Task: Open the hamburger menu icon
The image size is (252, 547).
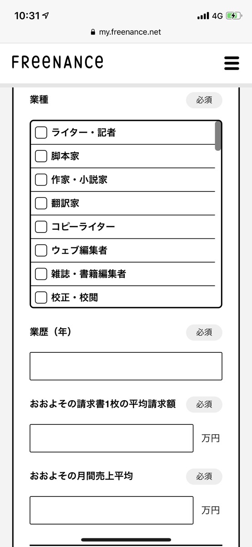Action: click(x=232, y=63)
